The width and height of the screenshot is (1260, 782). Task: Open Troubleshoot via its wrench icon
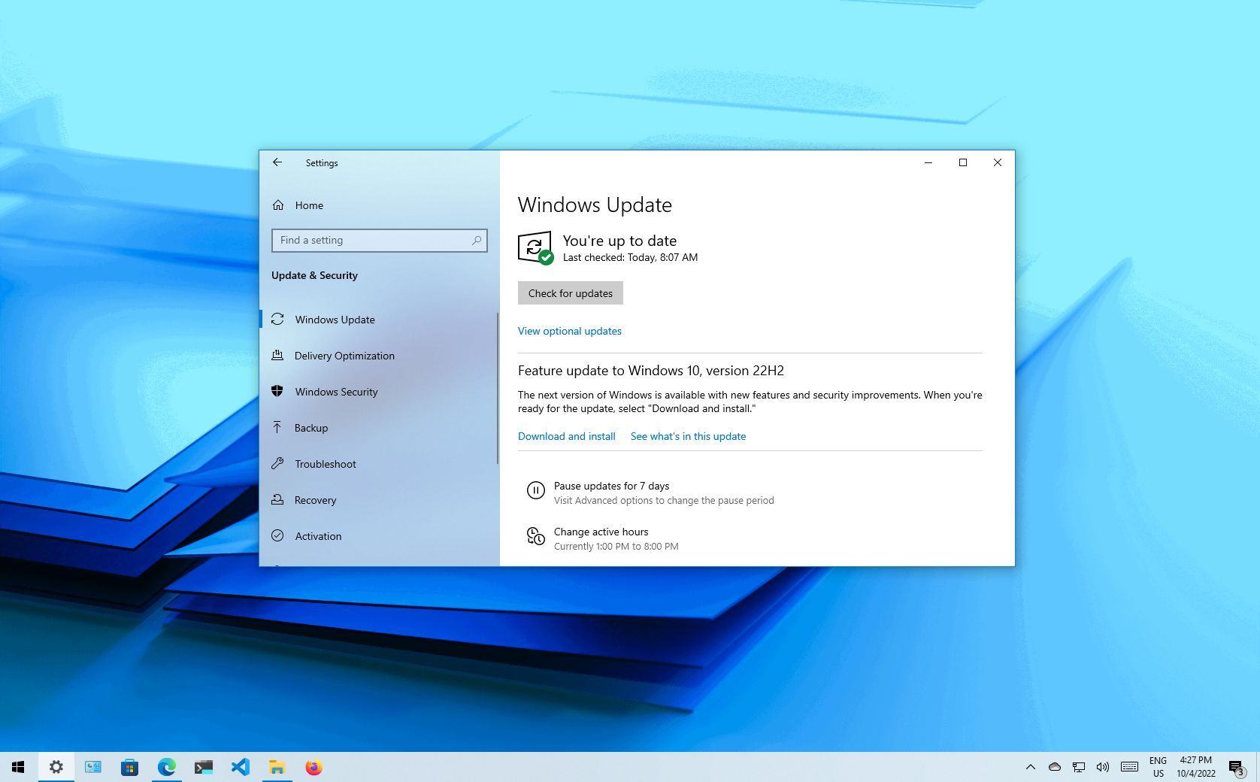click(277, 463)
